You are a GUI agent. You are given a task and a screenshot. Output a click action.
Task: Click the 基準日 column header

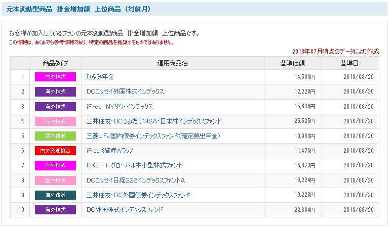(350, 63)
